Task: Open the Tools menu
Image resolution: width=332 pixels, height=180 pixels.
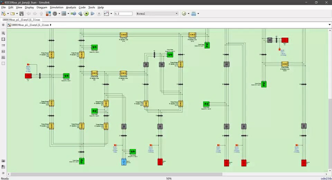Action: (91, 7)
